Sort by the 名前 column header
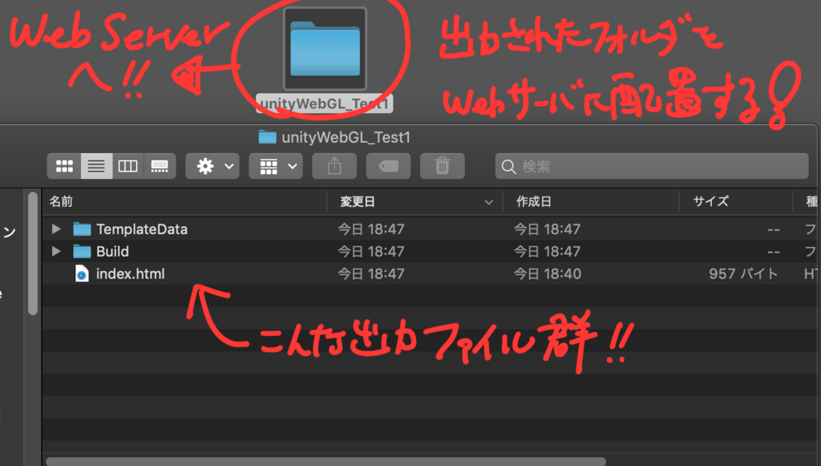 click(184, 201)
